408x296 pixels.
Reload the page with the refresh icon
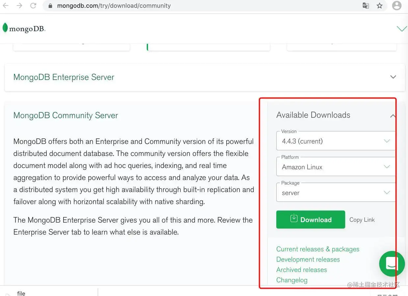[33, 6]
